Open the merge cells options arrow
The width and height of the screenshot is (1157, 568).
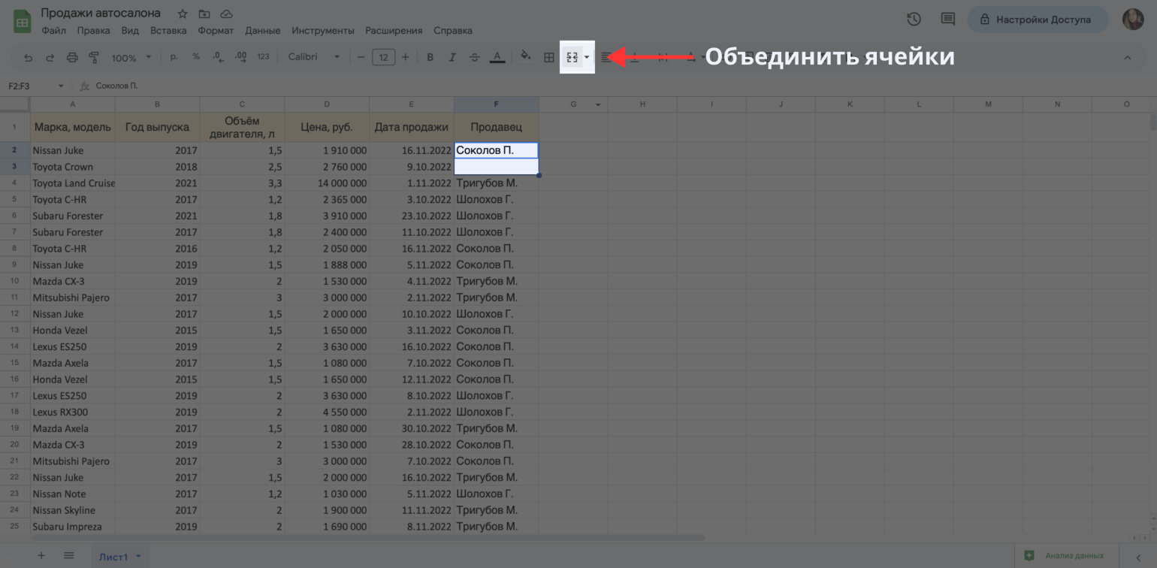coord(587,57)
